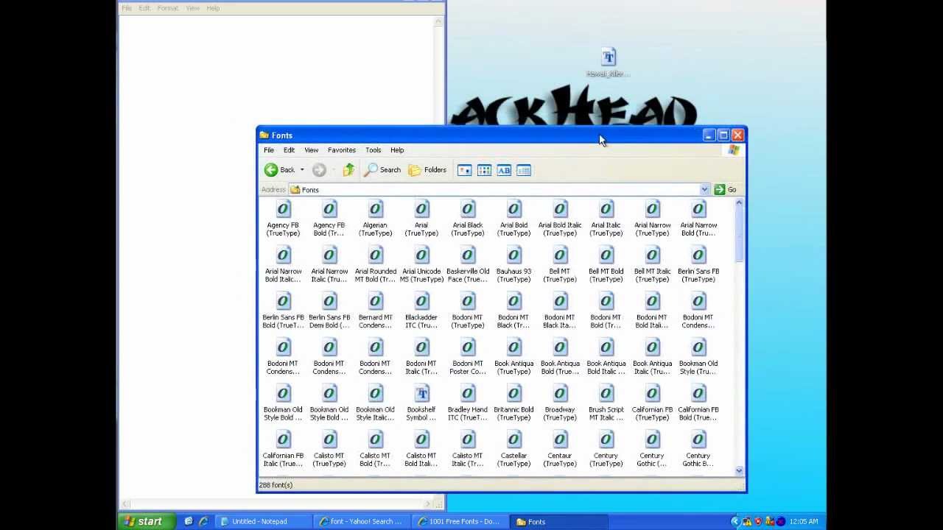Select the Blackadder ITC font icon
Image resolution: width=943 pixels, height=530 pixels.
[x=421, y=302]
